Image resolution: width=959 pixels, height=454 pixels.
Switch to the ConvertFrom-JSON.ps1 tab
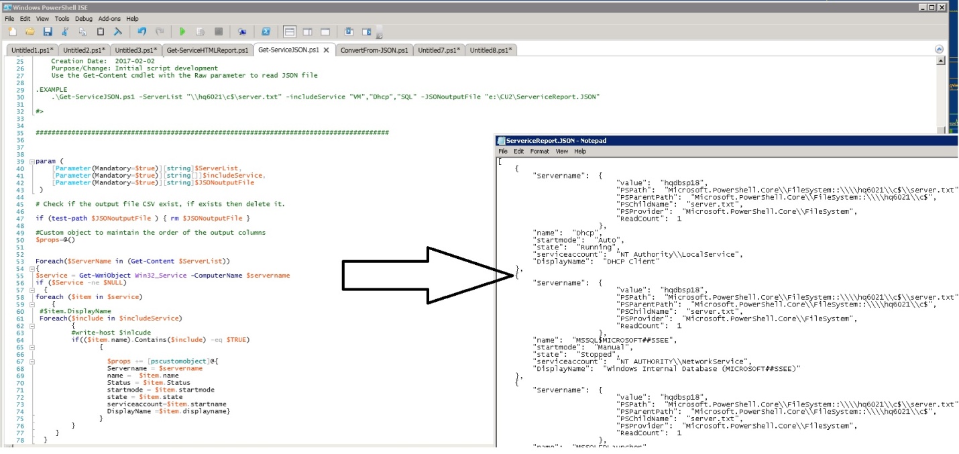click(x=374, y=50)
